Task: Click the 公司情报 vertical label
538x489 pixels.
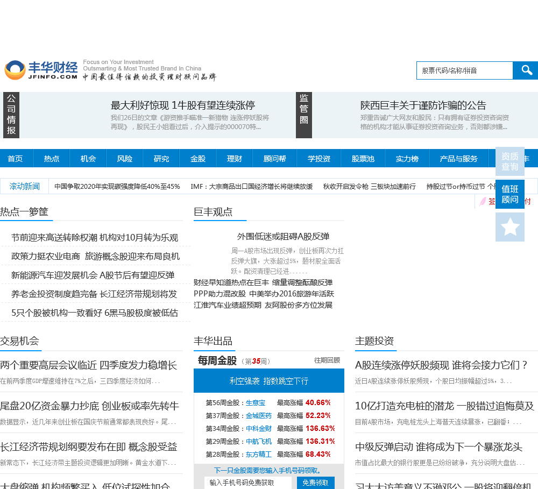Action: point(11,115)
